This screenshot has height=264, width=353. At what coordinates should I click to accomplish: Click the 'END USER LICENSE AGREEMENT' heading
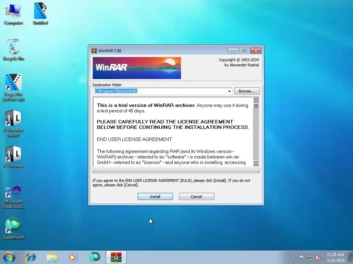(134, 139)
